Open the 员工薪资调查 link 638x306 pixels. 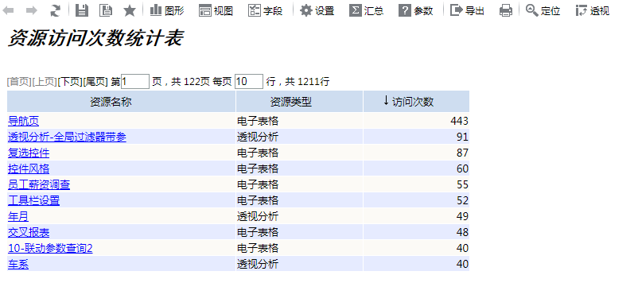[x=39, y=184]
